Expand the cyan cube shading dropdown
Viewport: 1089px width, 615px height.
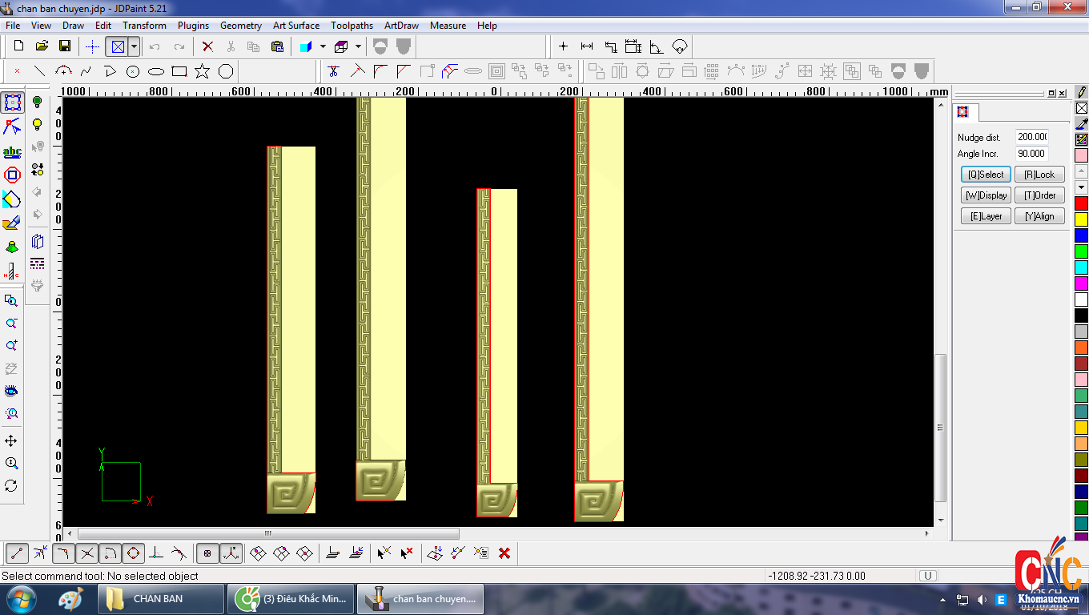[323, 46]
